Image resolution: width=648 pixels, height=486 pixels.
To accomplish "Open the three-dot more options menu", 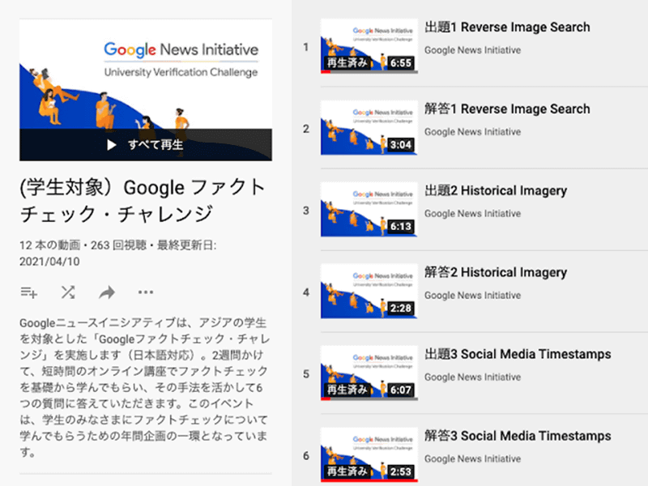I will coord(146,292).
